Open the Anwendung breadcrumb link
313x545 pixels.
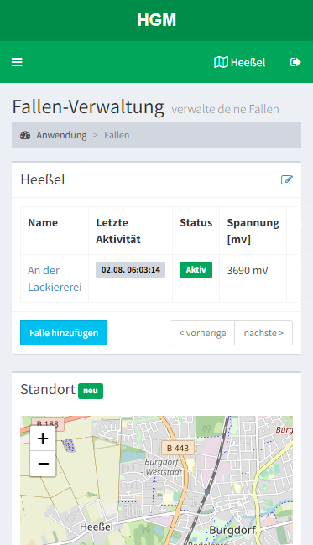pyautogui.click(x=61, y=135)
